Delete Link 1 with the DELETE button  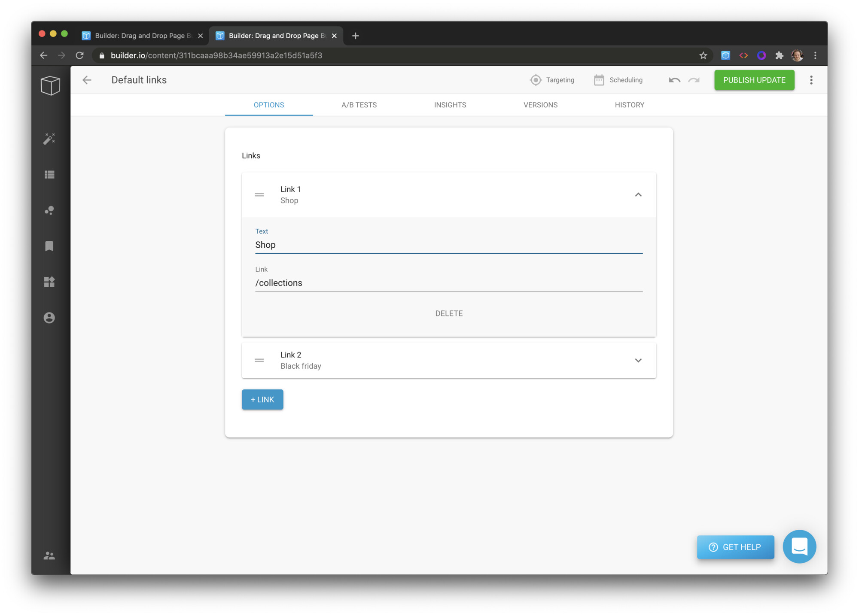(x=449, y=313)
